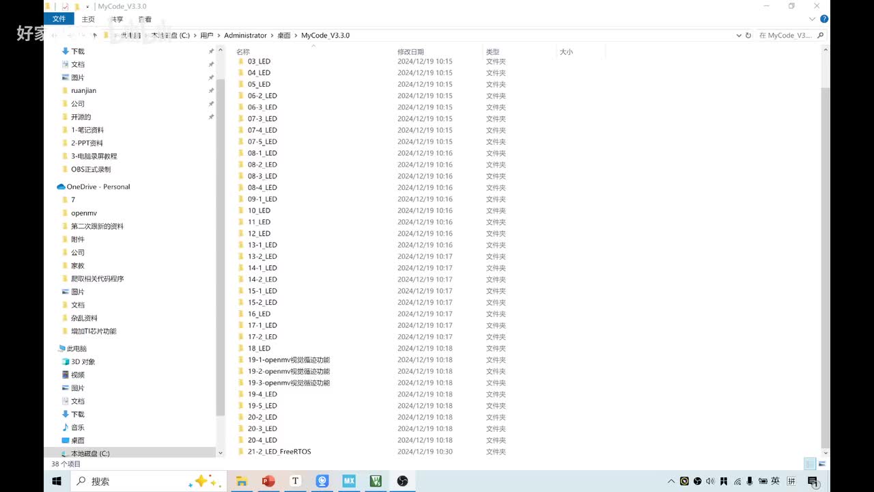Open the Typora T icon on taskbar
The width and height of the screenshot is (874, 492).
[x=295, y=481]
